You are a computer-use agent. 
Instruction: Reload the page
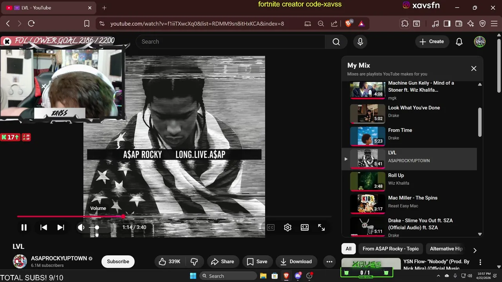point(31,23)
